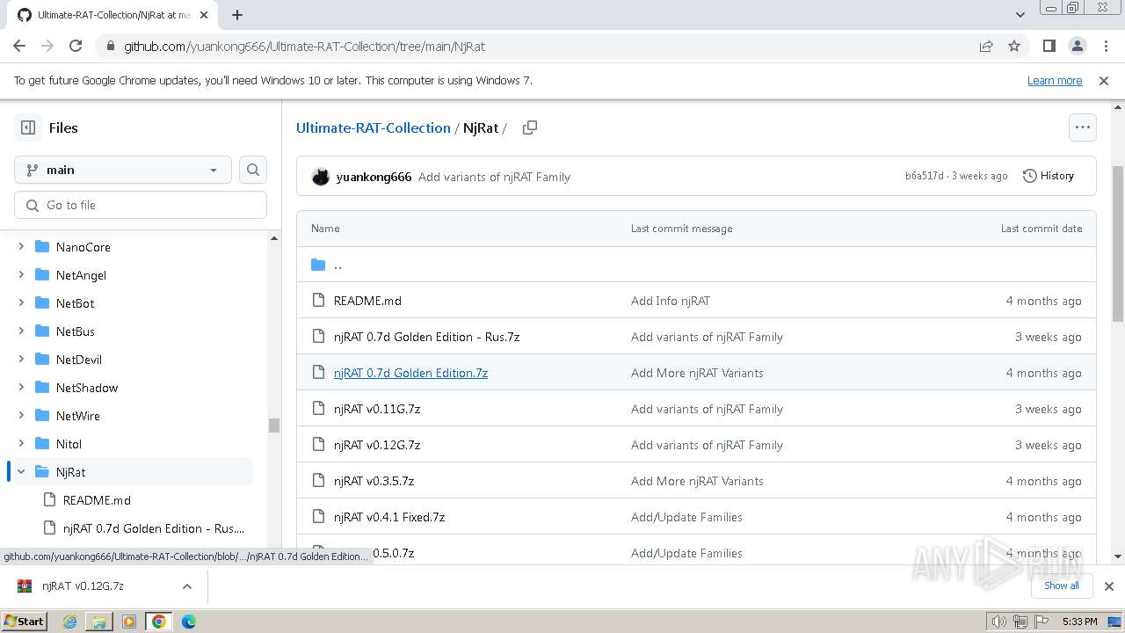Viewport: 1125px width, 633px height.
Task: Click the browser Back arrow
Action: coord(19,46)
